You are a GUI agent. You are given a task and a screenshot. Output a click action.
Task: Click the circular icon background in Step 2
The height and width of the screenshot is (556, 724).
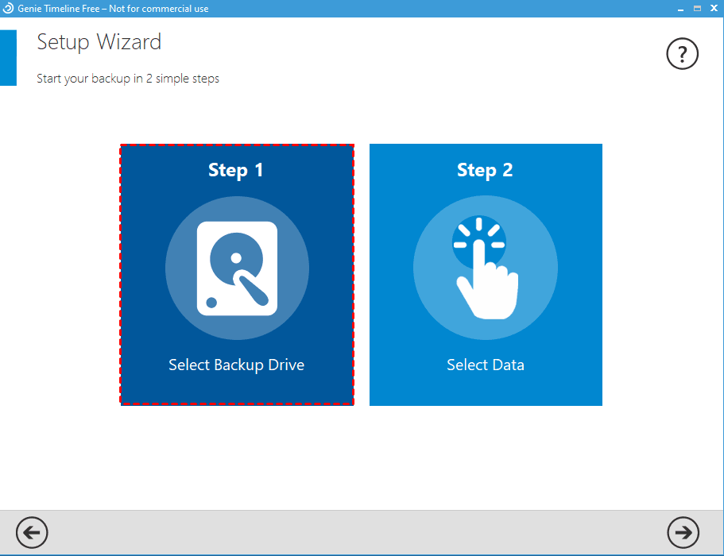click(485, 268)
